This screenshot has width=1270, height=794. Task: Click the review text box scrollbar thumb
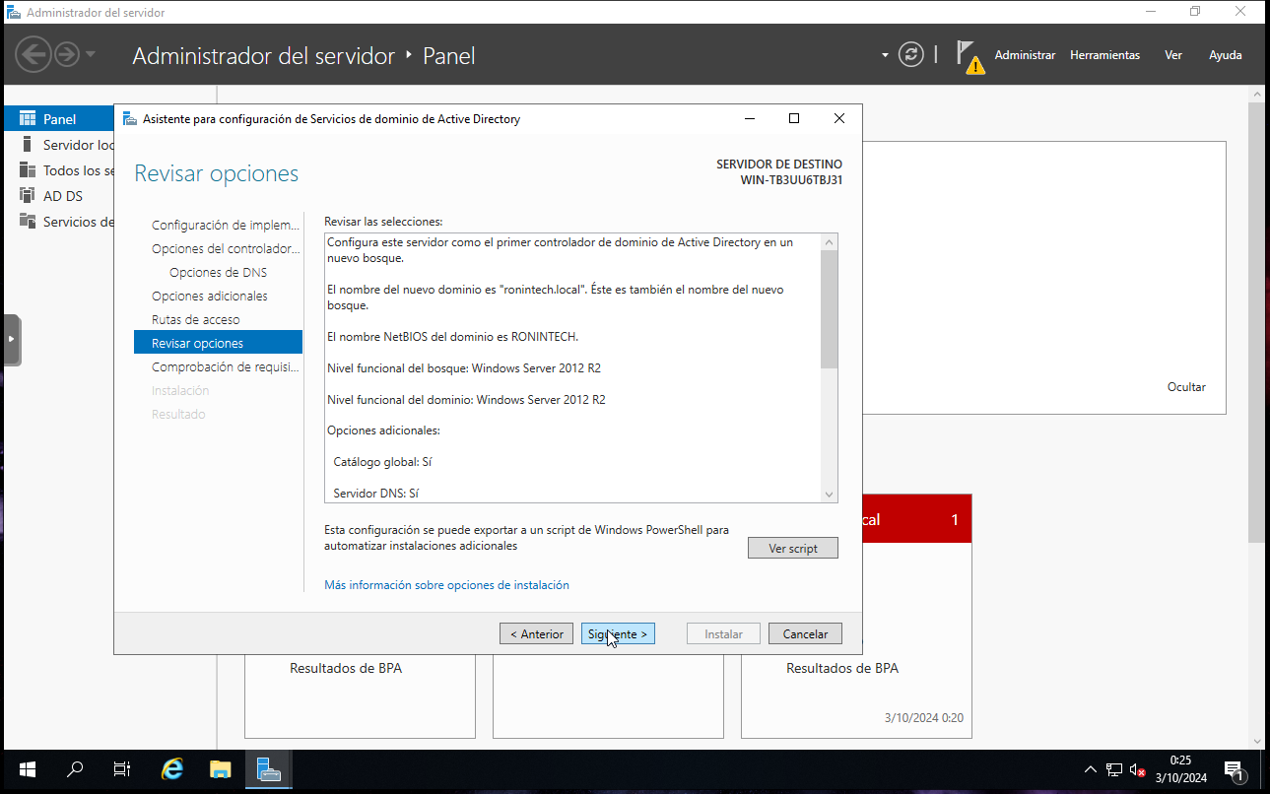click(x=829, y=309)
